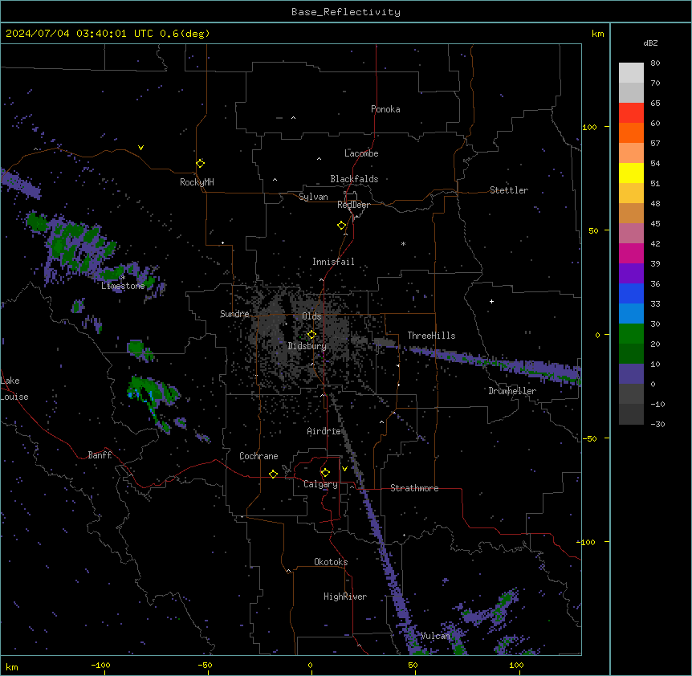The height and width of the screenshot is (676, 692).
Task: Click white plus marker north of Drumheller
Action: point(491,301)
